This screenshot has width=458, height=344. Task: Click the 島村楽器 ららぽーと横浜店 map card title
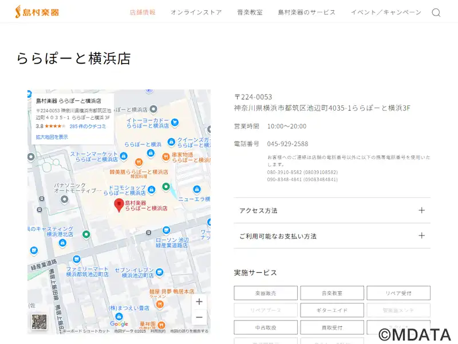pos(68,101)
